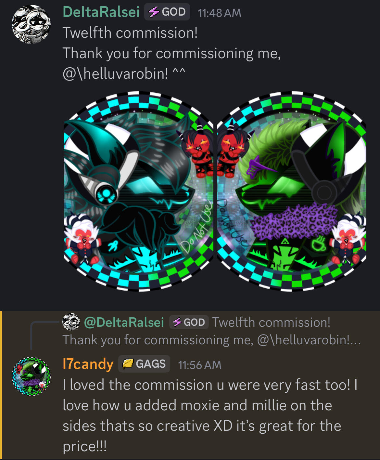Click the GOD tag in the reply preview
Screen dimensions: 380x460
tap(189, 322)
